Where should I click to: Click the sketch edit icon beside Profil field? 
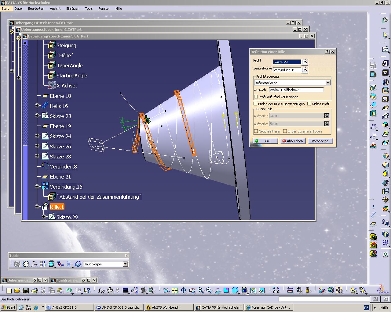pyautogui.click(x=305, y=62)
